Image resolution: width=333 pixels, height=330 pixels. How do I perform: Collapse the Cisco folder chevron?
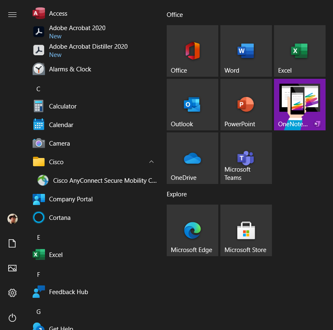click(x=151, y=162)
